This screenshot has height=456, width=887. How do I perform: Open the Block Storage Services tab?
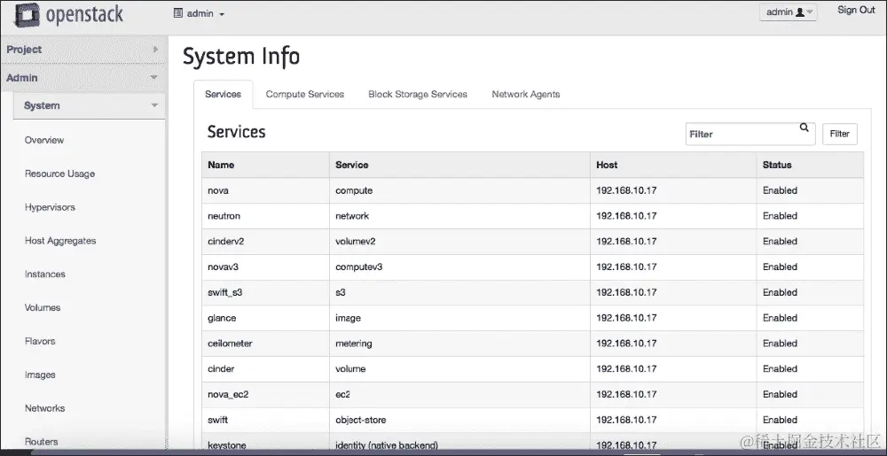418,94
